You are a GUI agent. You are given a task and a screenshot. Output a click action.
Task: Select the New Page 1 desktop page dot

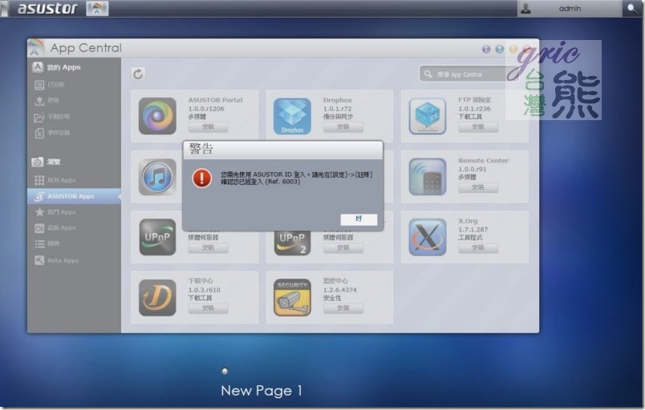[x=225, y=371]
